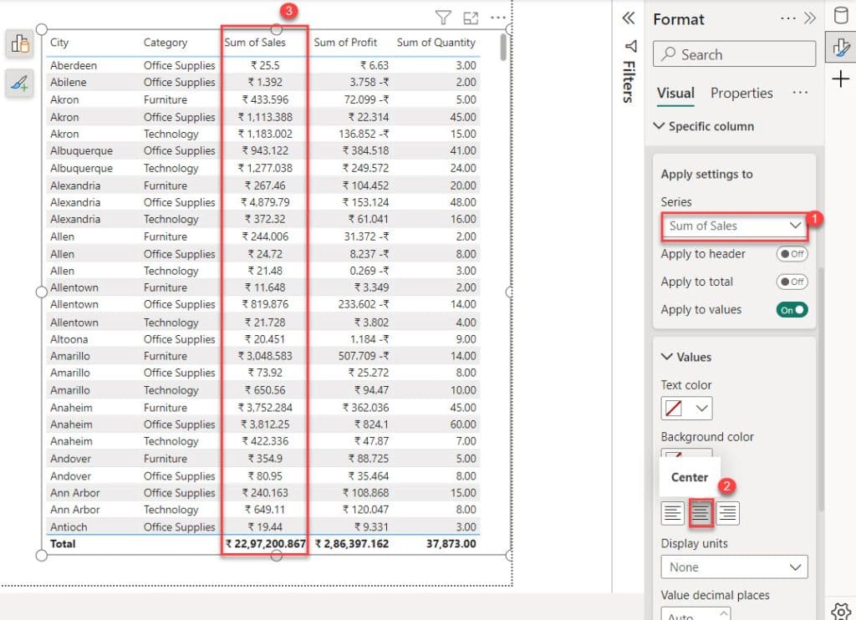The image size is (856, 620).
Task: Click the Total row label
Action: click(x=63, y=544)
